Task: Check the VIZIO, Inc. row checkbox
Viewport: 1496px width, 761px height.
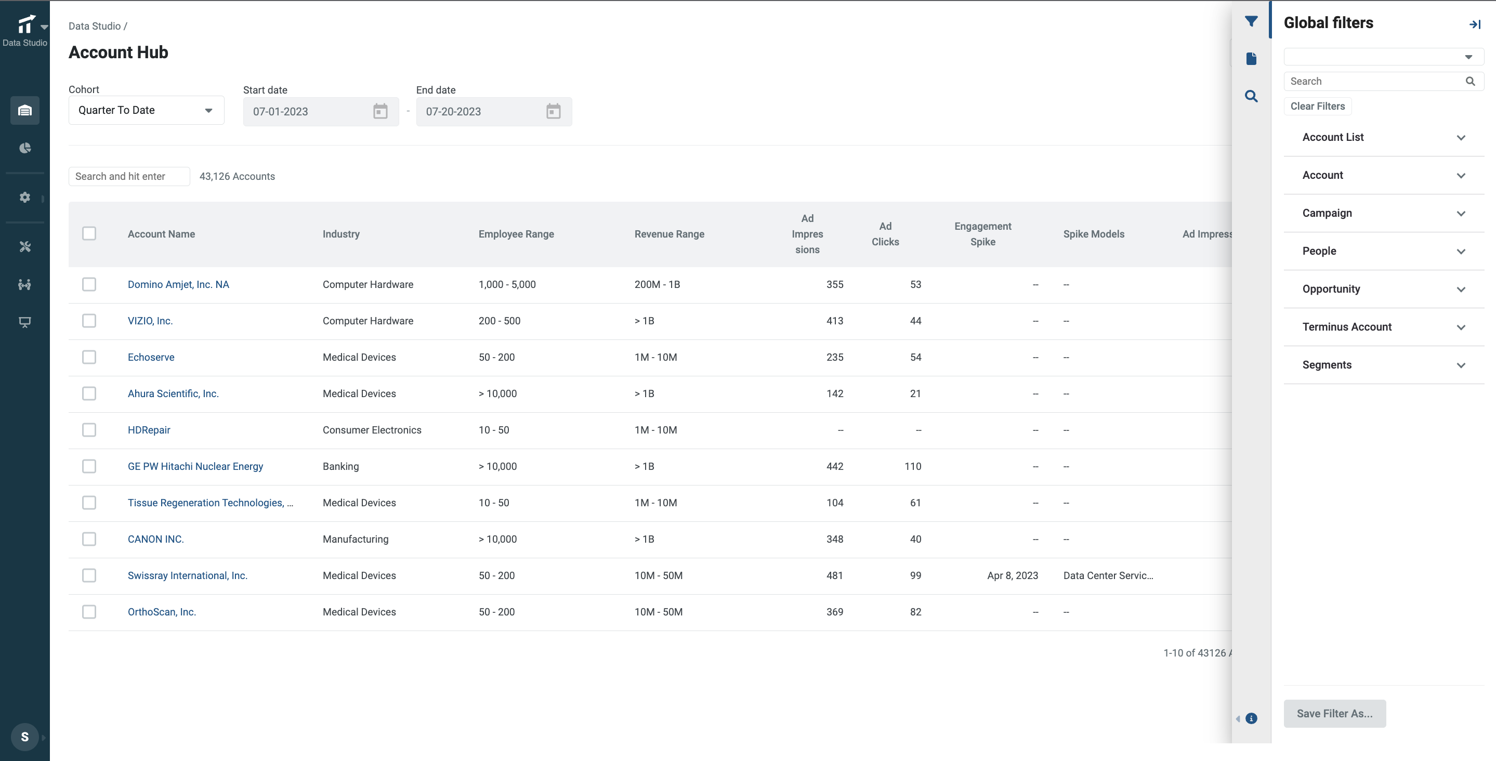Action: click(x=89, y=321)
